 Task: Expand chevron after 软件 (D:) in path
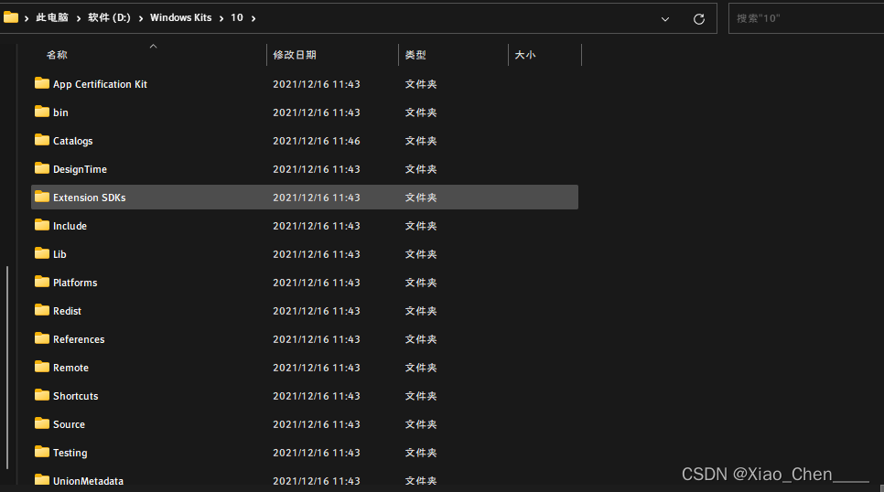click(140, 18)
